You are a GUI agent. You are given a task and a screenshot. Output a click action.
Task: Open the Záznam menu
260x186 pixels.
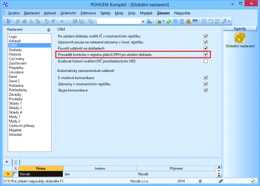tap(163, 13)
